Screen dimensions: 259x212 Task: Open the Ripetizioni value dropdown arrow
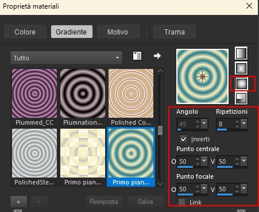point(243,124)
